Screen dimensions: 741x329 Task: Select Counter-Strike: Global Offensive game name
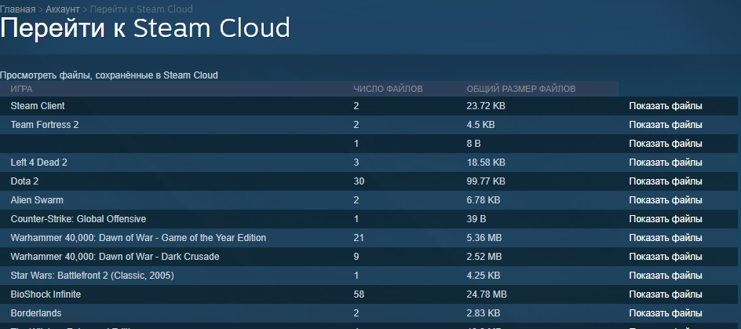pyautogui.click(x=78, y=219)
